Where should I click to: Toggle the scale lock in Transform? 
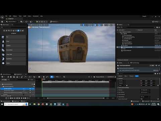point(127,85)
